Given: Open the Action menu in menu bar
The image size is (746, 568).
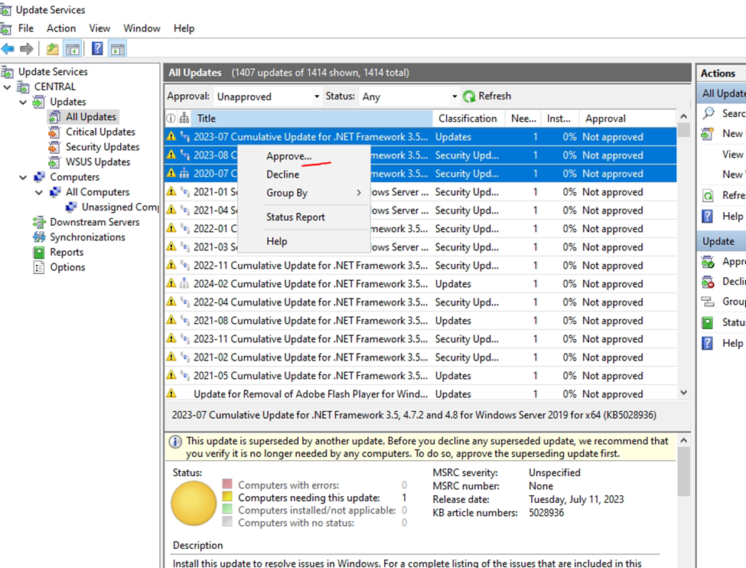Looking at the screenshot, I should [61, 28].
